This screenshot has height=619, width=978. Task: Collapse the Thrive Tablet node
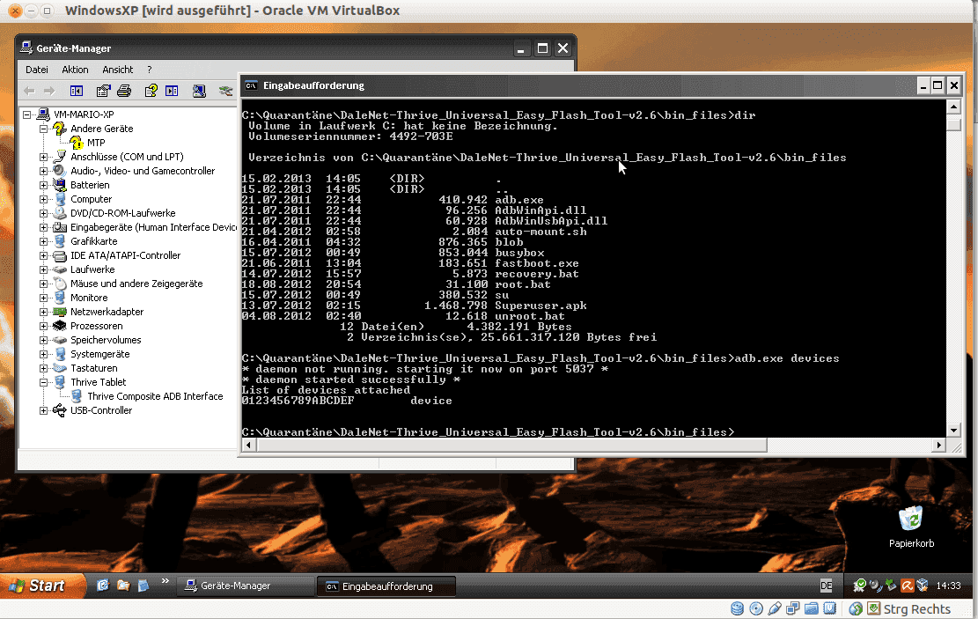tap(43, 382)
